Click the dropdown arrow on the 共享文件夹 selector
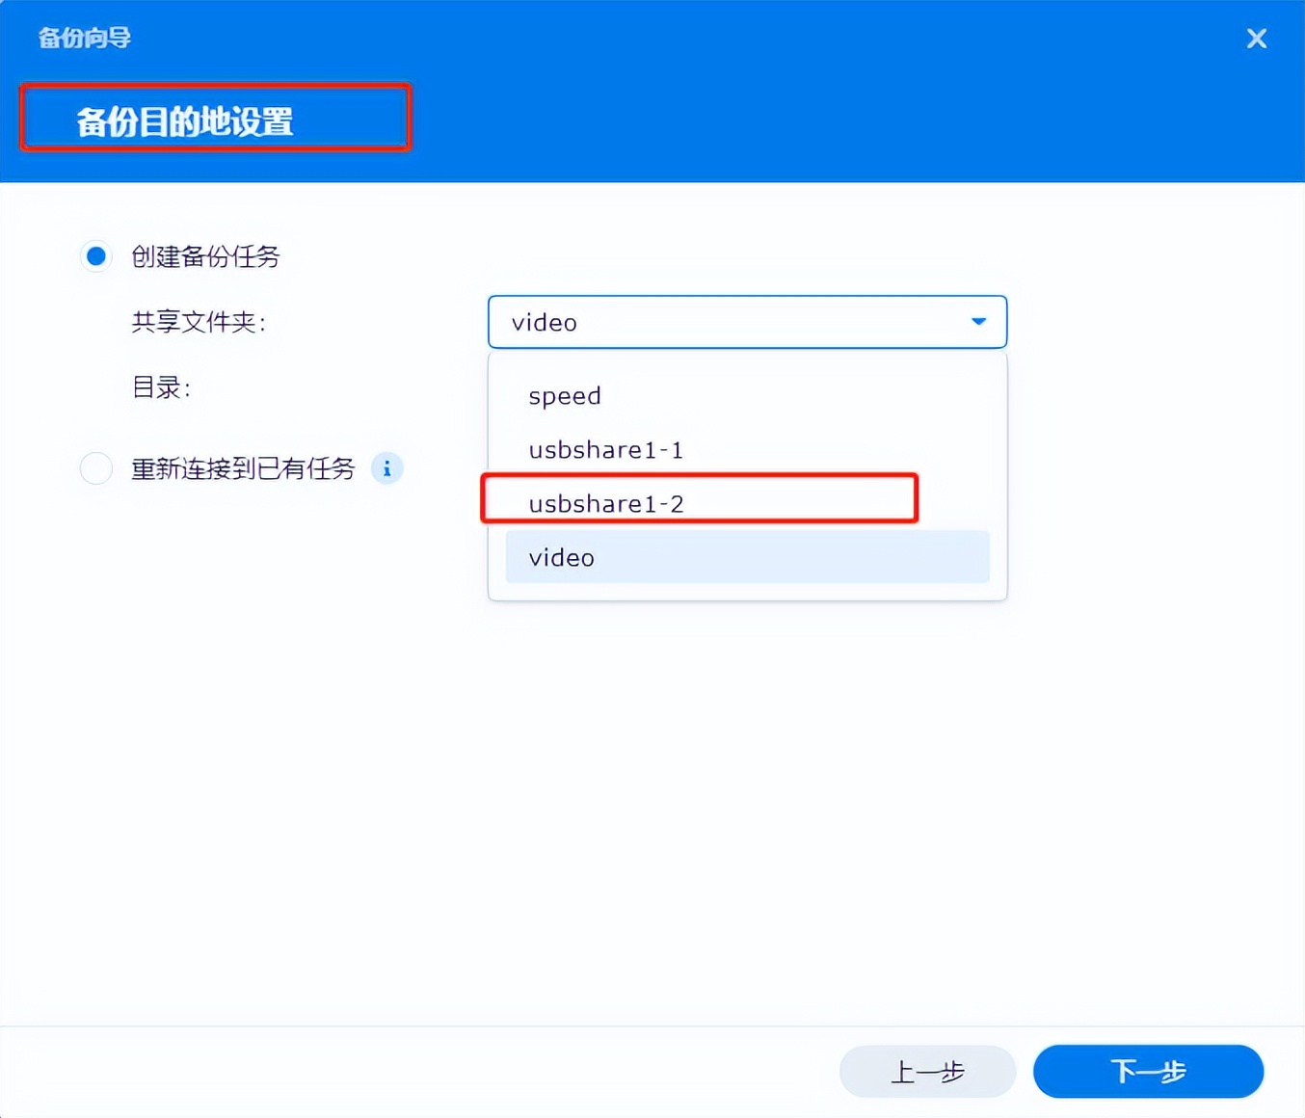This screenshot has height=1118, width=1305. [977, 322]
